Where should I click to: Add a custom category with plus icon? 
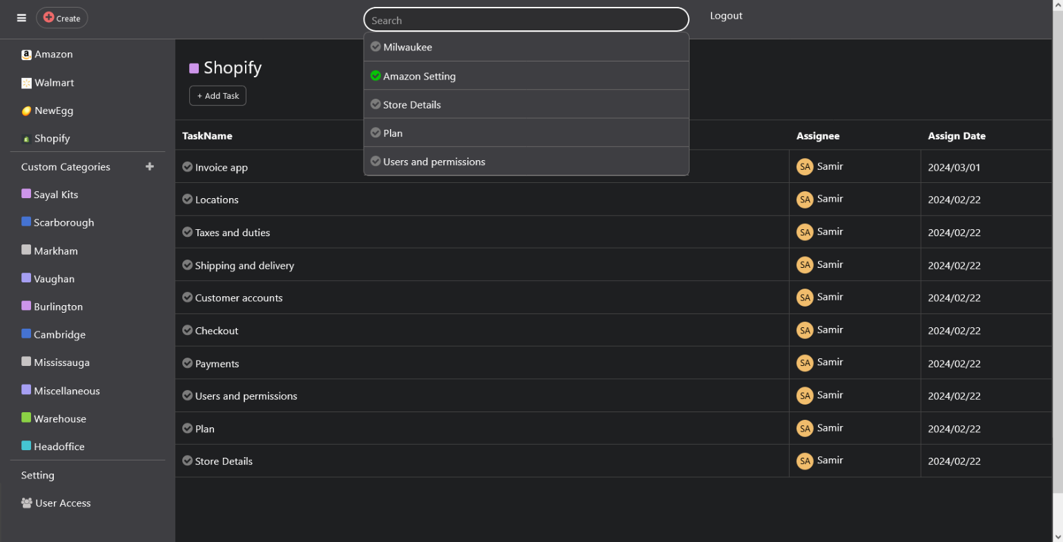150,166
